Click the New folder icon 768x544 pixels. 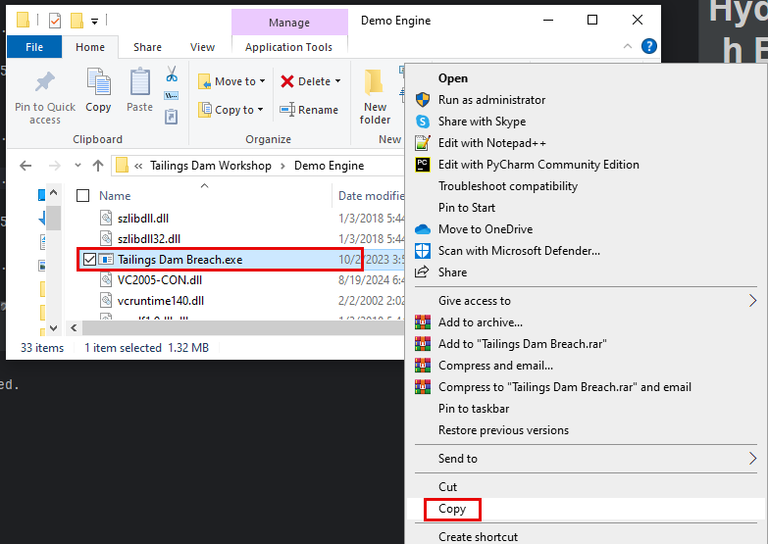coord(375,82)
